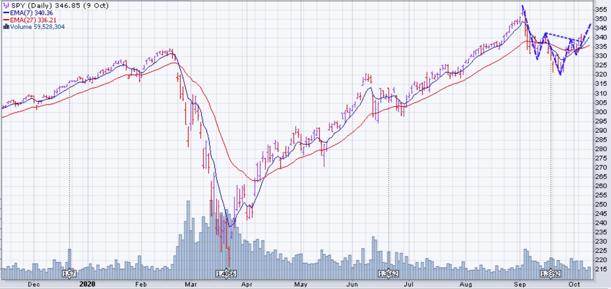Image resolution: width=611 pixels, height=289 pixels.
Task: Click the Volume bars icon in legend
Action: (6, 27)
